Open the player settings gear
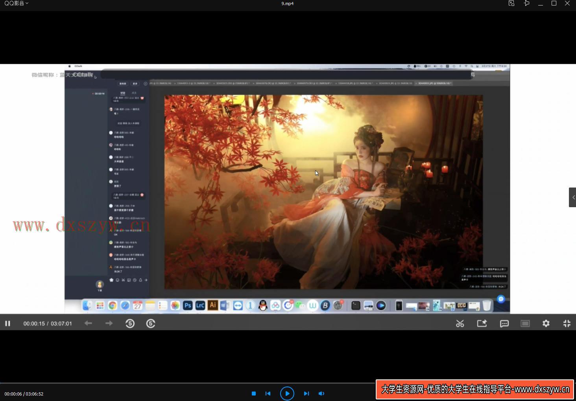The height and width of the screenshot is (401, 576). click(x=546, y=323)
